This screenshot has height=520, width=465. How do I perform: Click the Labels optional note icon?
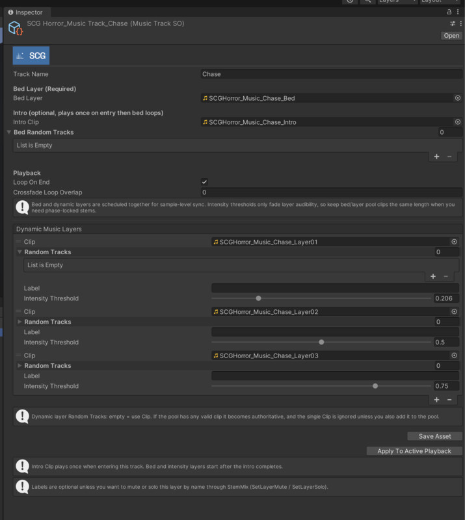pyautogui.click(x=22, y=487)
